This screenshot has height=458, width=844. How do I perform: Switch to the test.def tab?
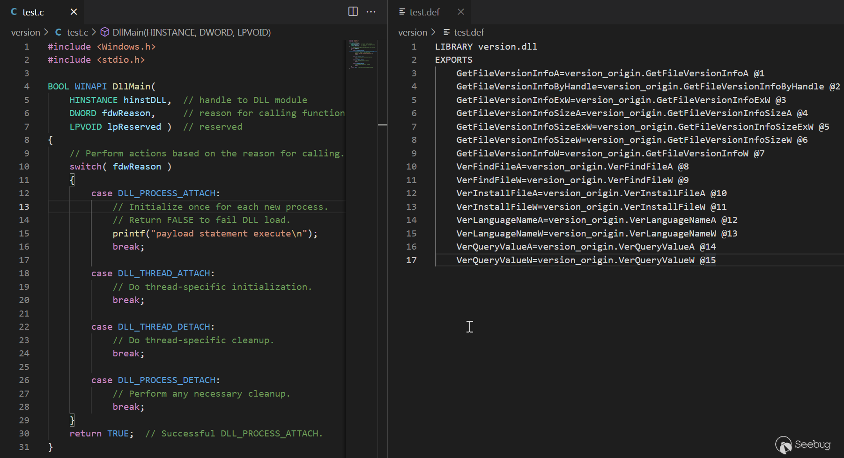424,12
